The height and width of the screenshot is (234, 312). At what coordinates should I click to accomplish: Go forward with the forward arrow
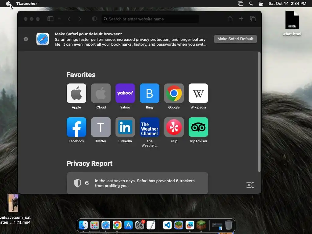point(80,19)
